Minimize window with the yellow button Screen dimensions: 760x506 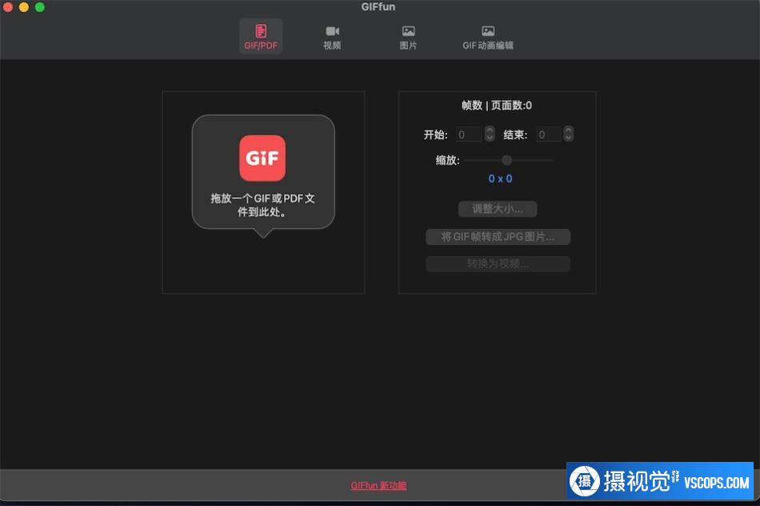tap(24, 7)
